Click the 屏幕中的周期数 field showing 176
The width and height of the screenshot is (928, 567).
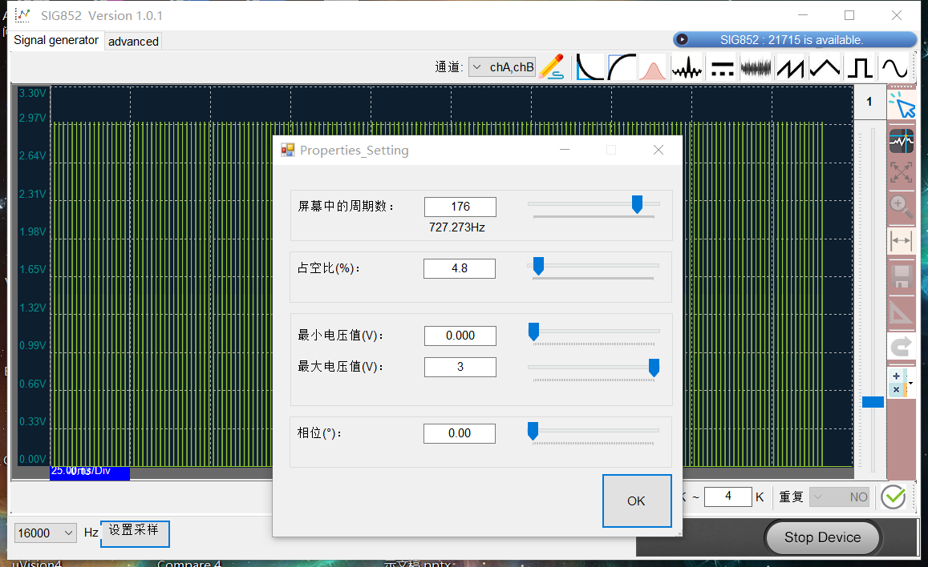(460, 207)
